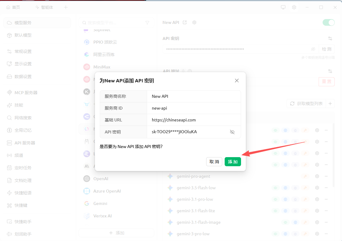
Task: Open 全局记忆 settings section
Action: [x=37, y=130]
